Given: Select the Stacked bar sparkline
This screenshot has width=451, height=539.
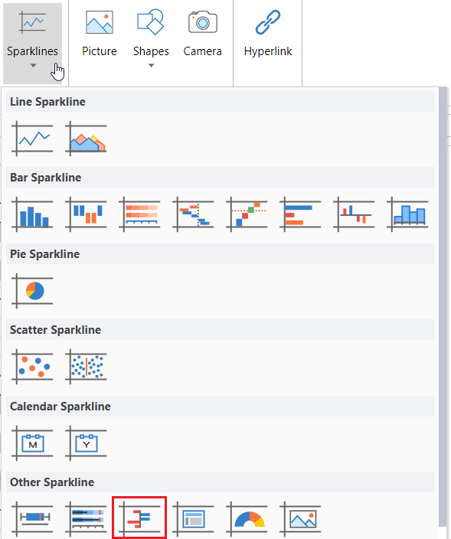Looking at the screenshot, I should [139, 214].
